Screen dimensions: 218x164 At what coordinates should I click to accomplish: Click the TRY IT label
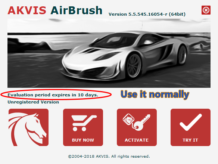click(190, 140)
